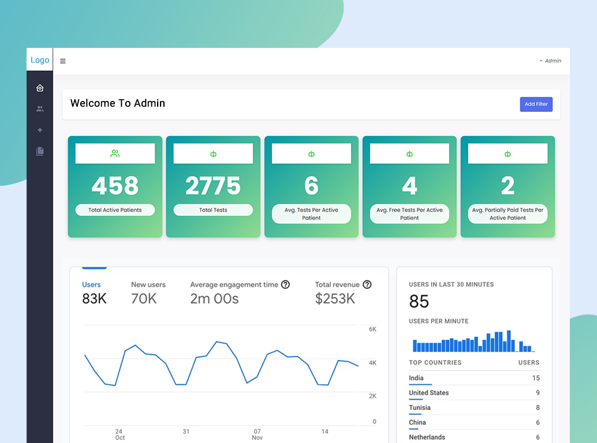Click the Netherlands country row
The width and height of the screenshot is (597, 443).
(x=474, y=437)
